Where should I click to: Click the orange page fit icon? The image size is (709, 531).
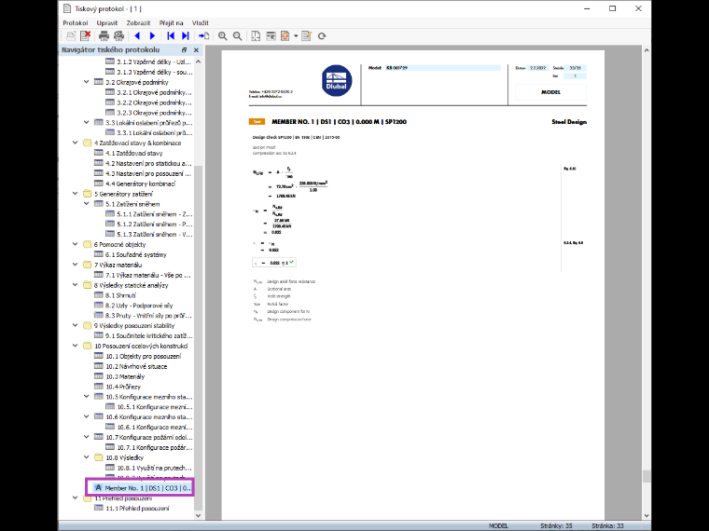pos(285,36)
